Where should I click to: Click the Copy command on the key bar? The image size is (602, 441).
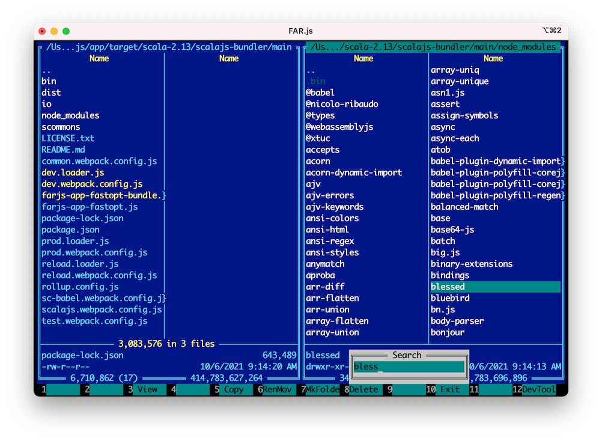pos(234,389)
